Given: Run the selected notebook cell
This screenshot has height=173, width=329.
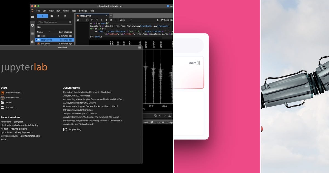Looking at the screenshot, I should click(101, 20).
